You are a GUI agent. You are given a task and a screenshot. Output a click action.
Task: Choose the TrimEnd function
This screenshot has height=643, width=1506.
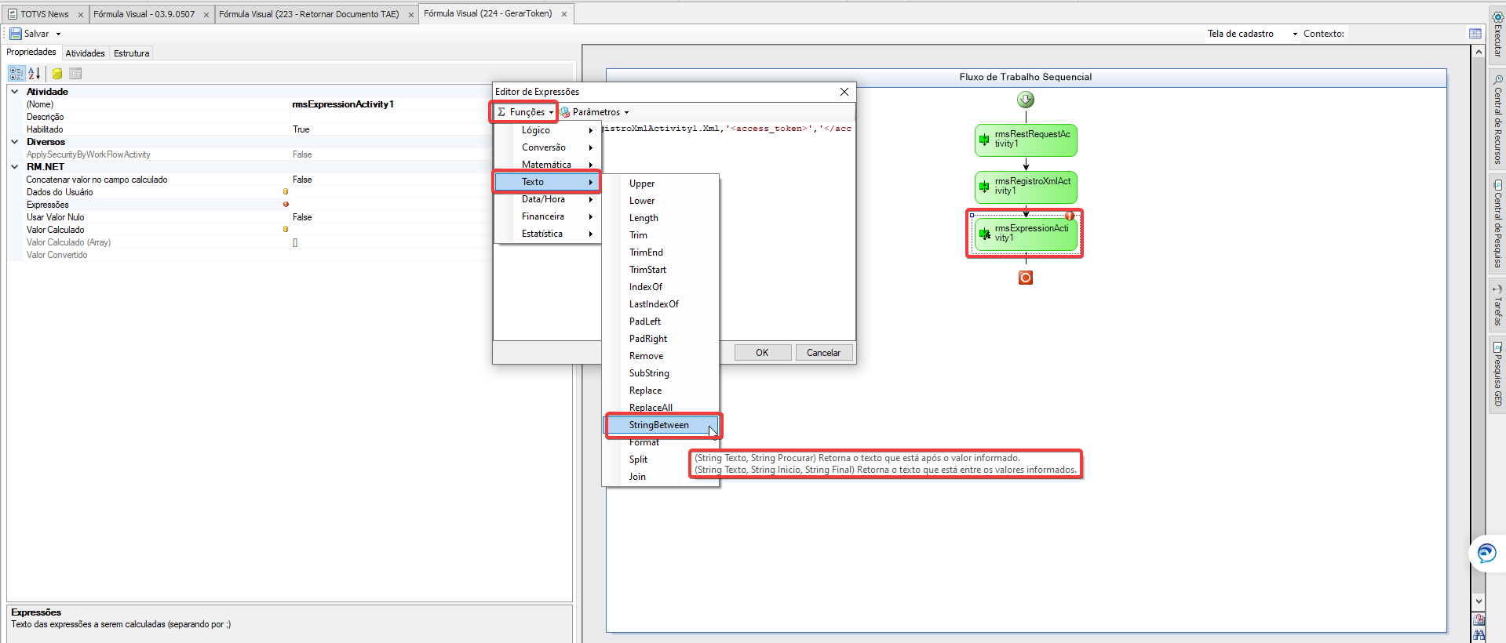click(x=661, y=252)
